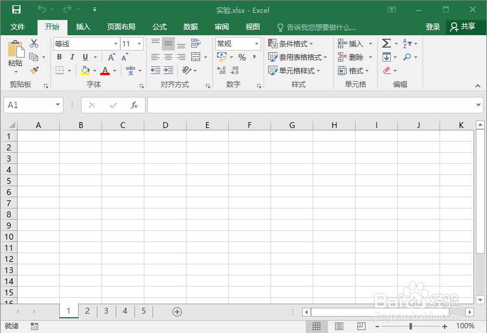The width and height of the screenshot is (487, 333).
Task: Open the 文件 File tab
Action: pos(18,27)
